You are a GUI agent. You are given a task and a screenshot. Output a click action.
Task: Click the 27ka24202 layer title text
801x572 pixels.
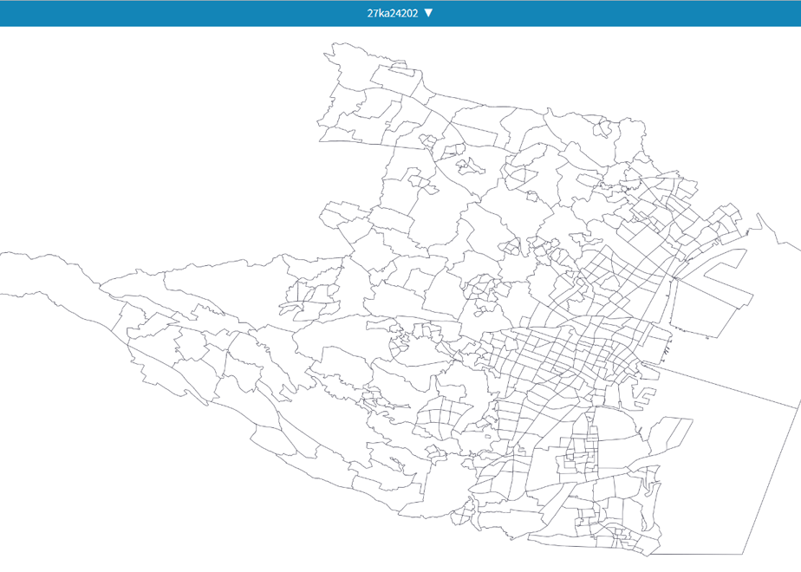tap(393, 13)
